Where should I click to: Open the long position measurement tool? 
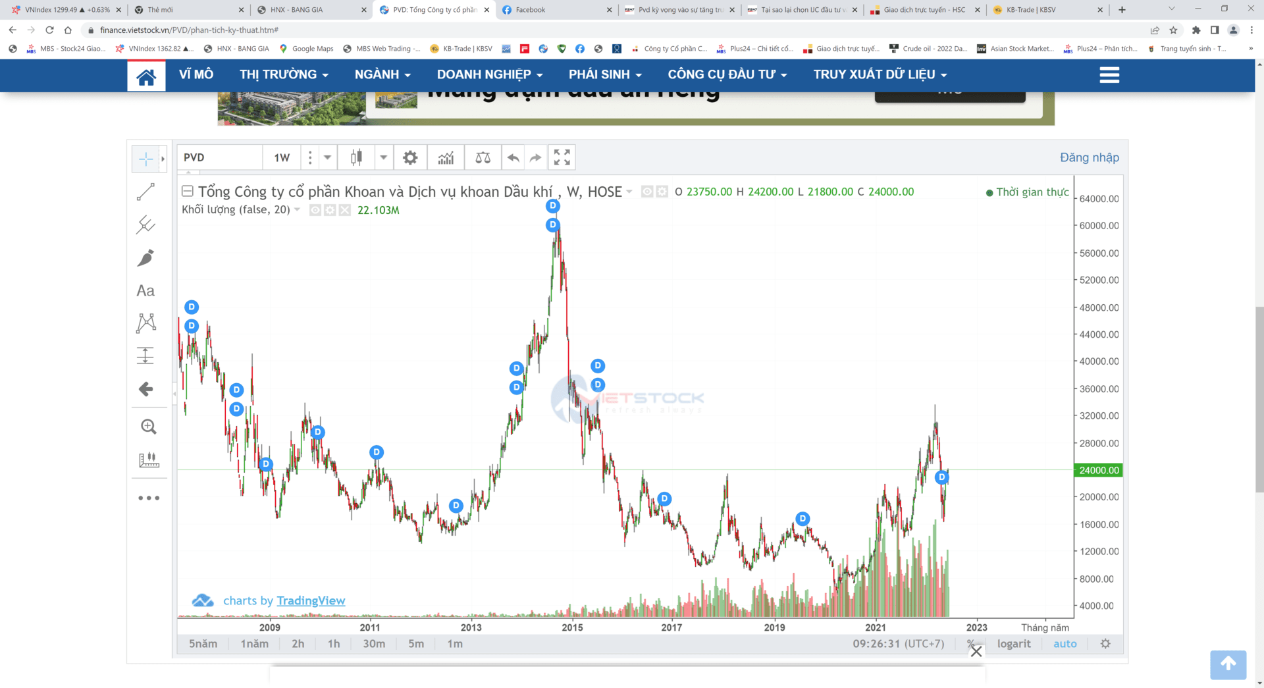[145, 356]
